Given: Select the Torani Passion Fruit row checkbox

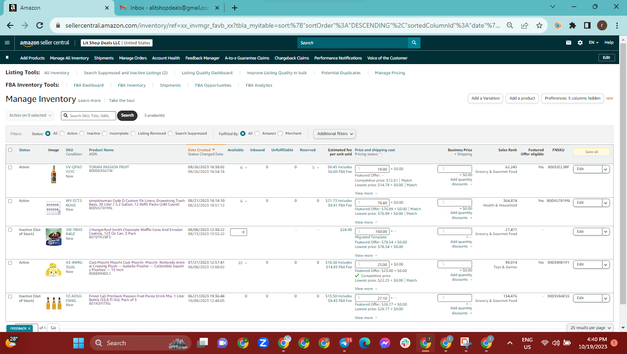Looking at the screenshot, I should coord(10,167).
